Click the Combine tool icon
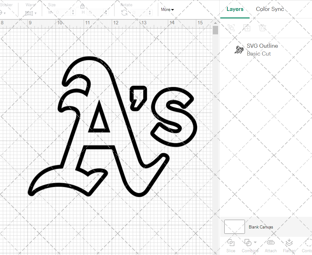Screen dimensions: 312x255 [x=248, y=243]
